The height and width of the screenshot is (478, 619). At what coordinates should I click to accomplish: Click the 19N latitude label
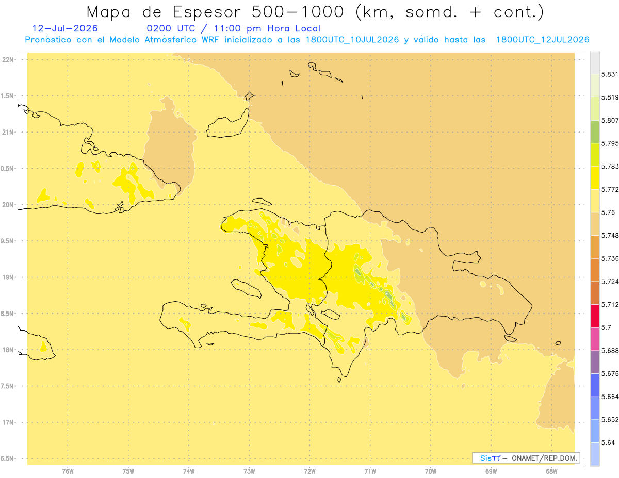8,277
